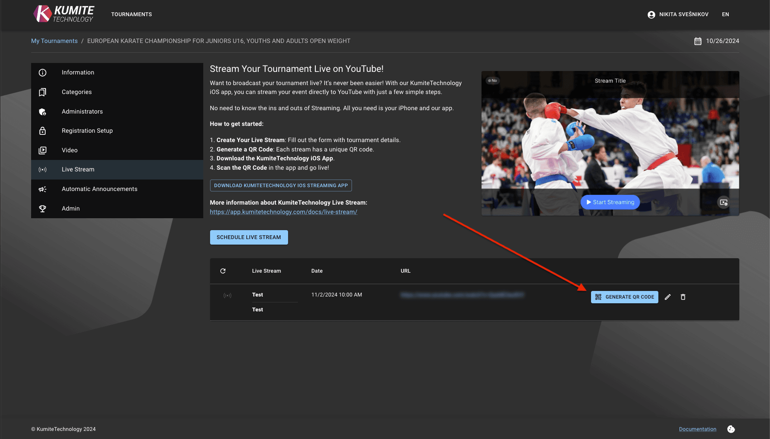Navigate back to My Tournaments breadcrumb
770x439 pixels.
pos(54,41)
